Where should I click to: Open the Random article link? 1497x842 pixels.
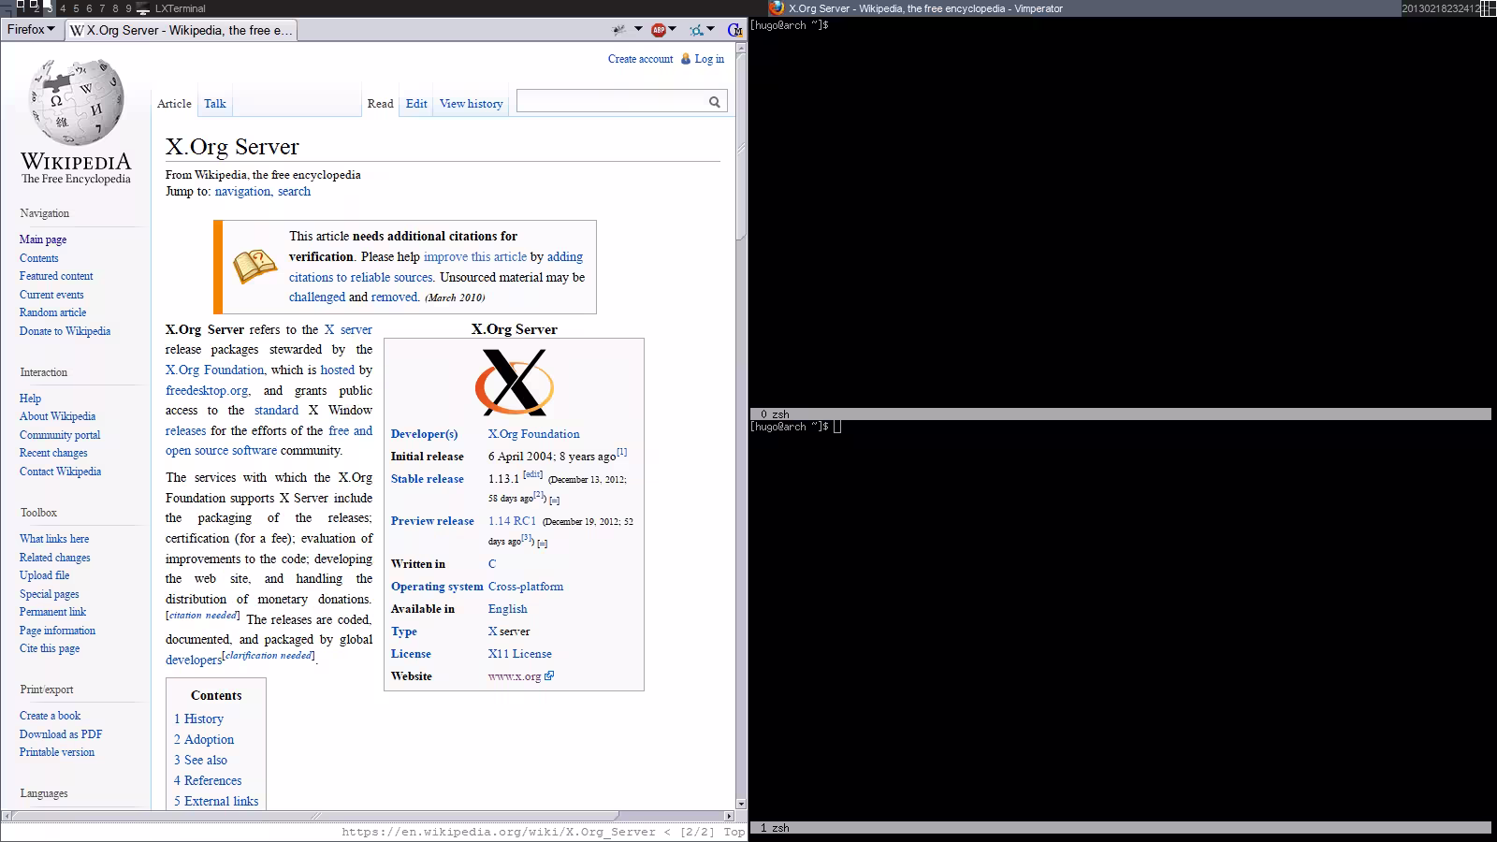click(52, 312)
